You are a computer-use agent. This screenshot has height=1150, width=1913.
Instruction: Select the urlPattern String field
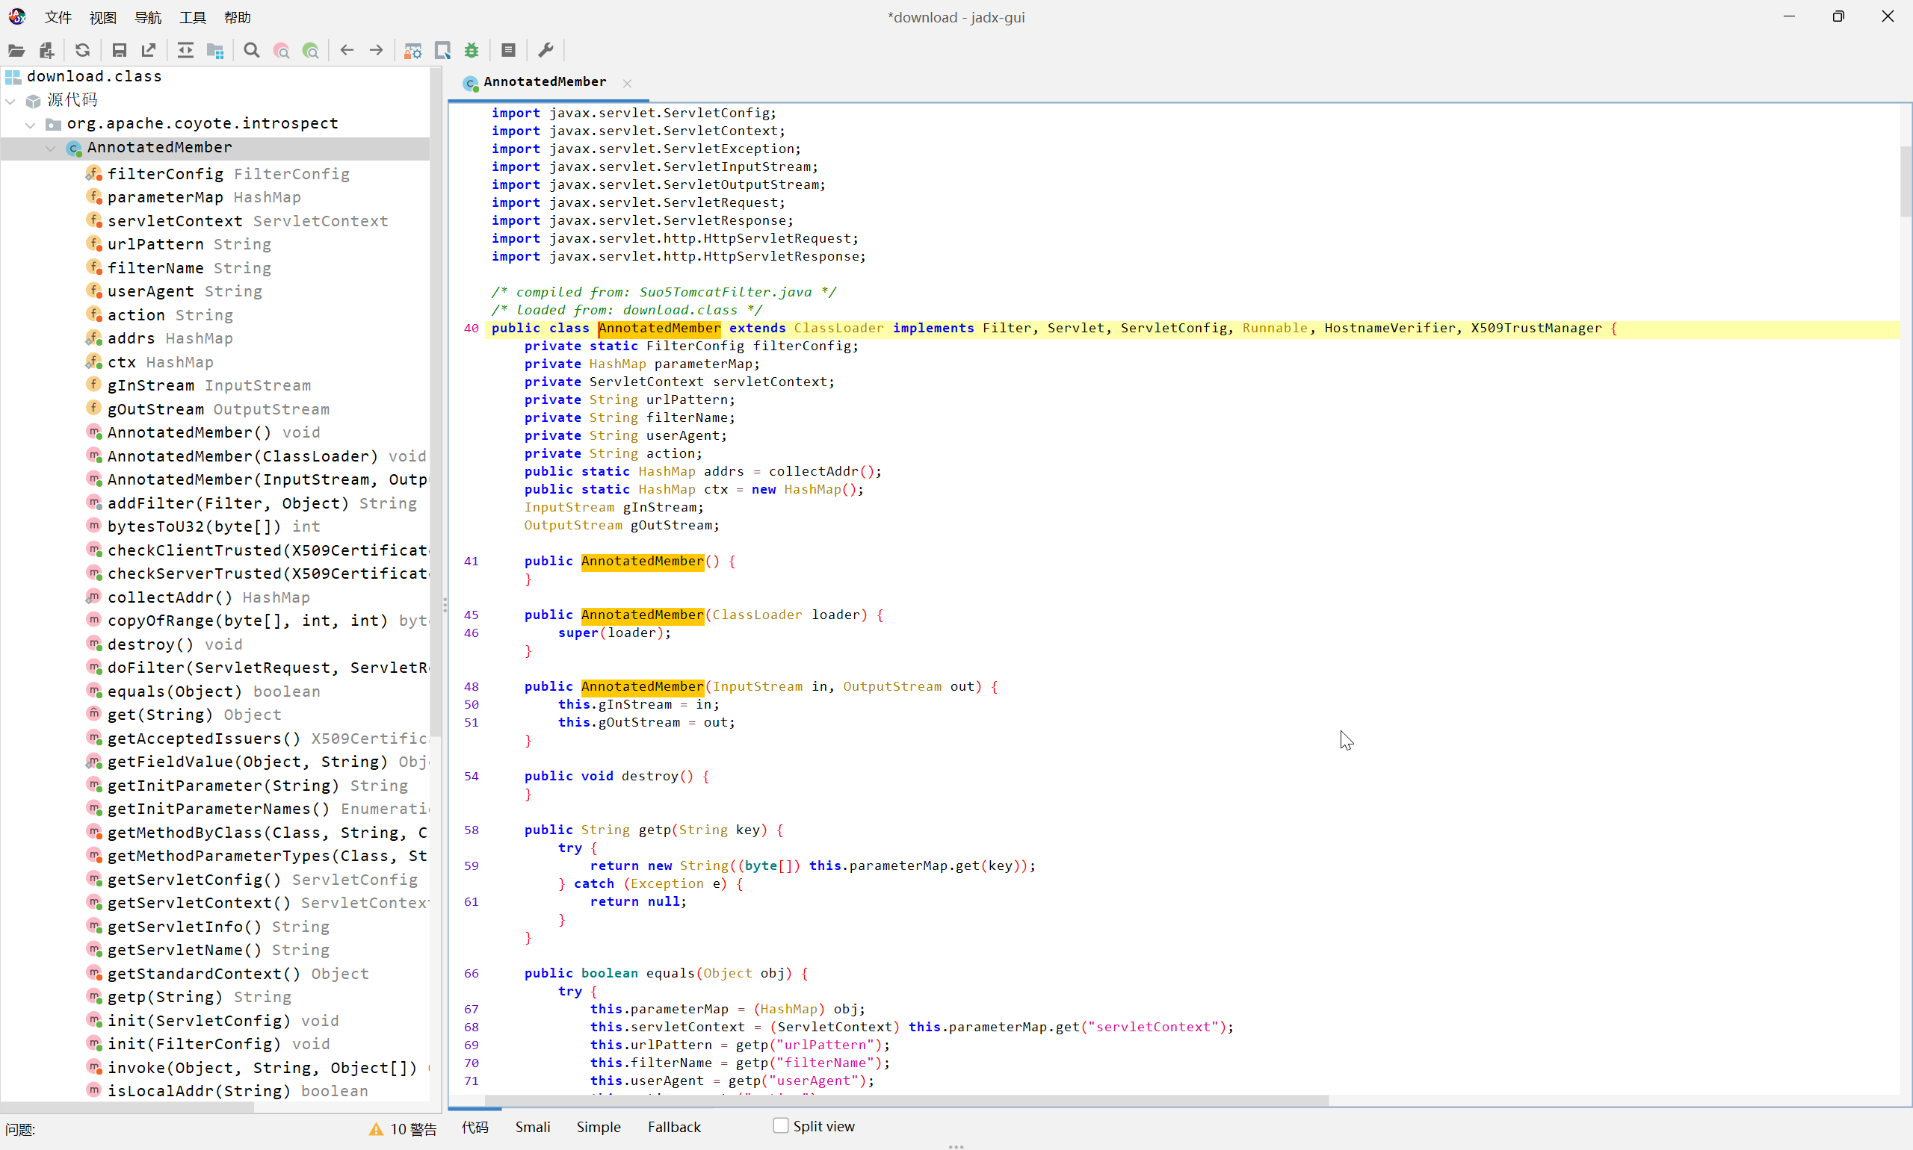click(189, 244)
